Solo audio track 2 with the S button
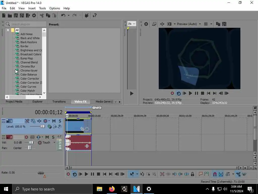Screen dimensions: 258x194 (x=53, y=137)
